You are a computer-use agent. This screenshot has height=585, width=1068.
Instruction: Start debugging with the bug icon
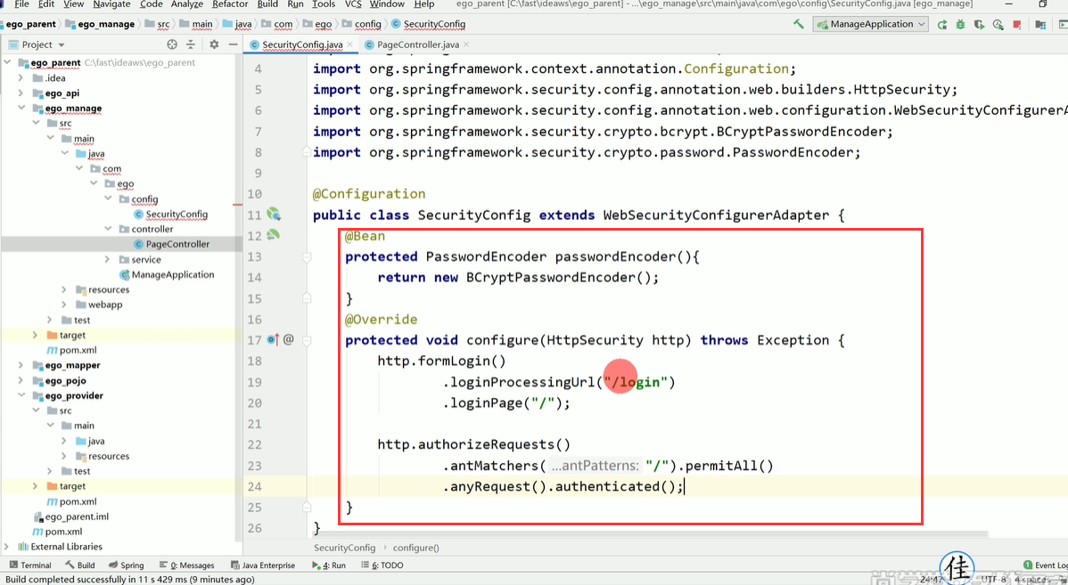(960, 25)
